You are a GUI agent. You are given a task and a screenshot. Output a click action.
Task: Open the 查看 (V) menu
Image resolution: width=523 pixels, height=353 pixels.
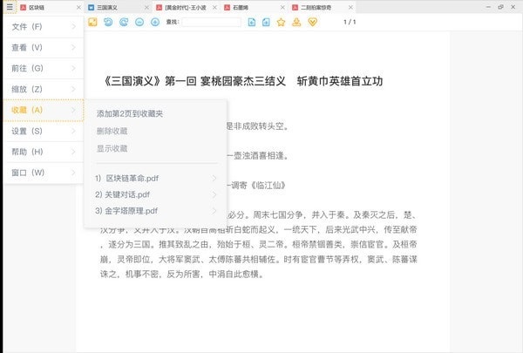click(x=44, y=48)
